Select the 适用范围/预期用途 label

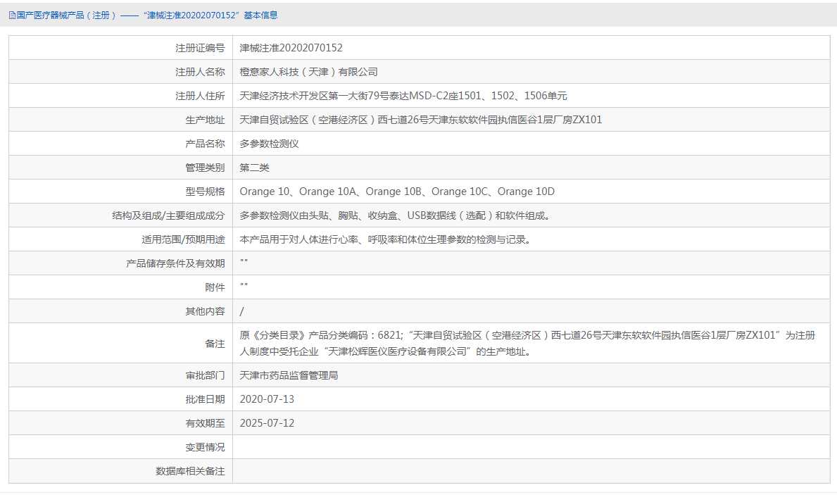[x=183, y=240]
